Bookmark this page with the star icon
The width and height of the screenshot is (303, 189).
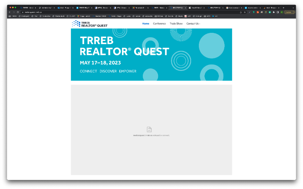245,12
